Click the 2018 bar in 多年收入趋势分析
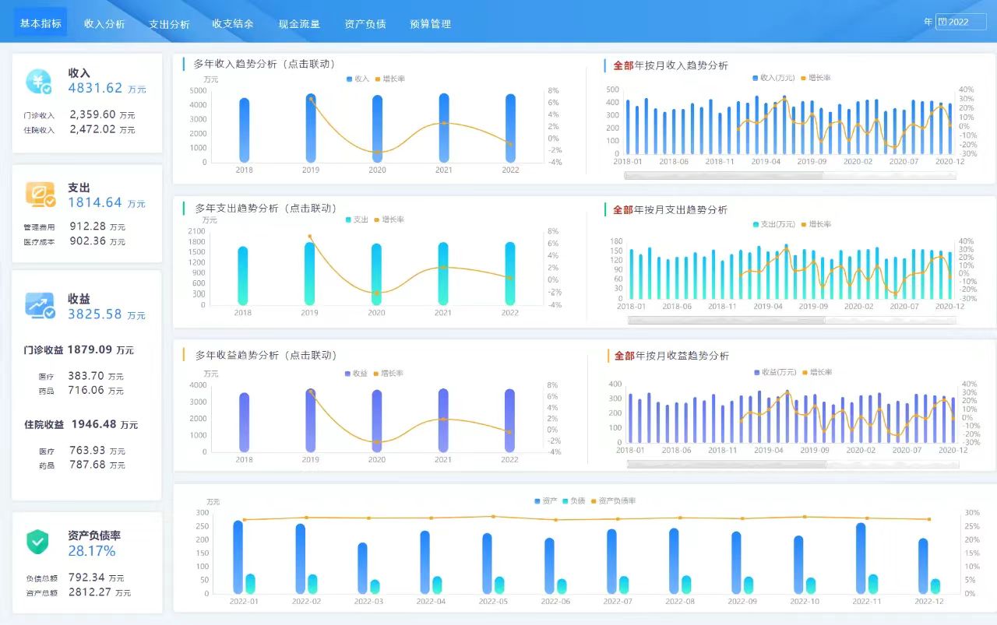 pyautogui.click(x=244, y=130)
